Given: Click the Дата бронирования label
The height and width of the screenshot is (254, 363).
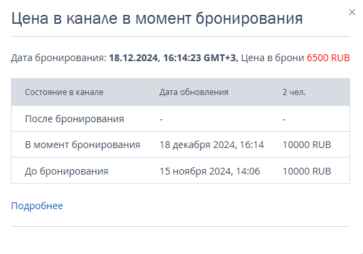Looking at the screenshot, I should [58, 58].
